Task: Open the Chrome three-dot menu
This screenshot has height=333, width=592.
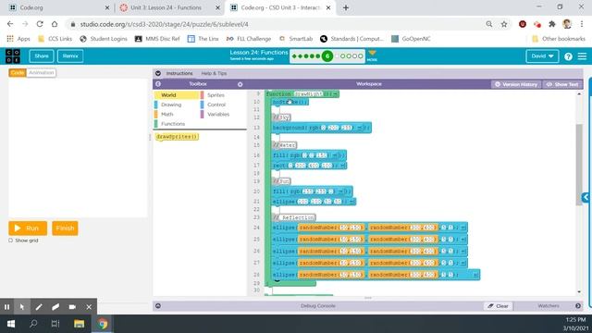Action: click(582, 24)
